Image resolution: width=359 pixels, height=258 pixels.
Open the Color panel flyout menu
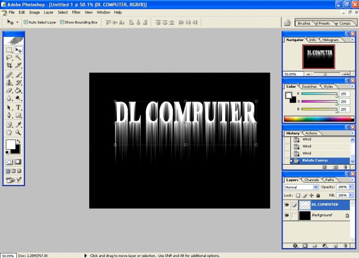[352, 86]
